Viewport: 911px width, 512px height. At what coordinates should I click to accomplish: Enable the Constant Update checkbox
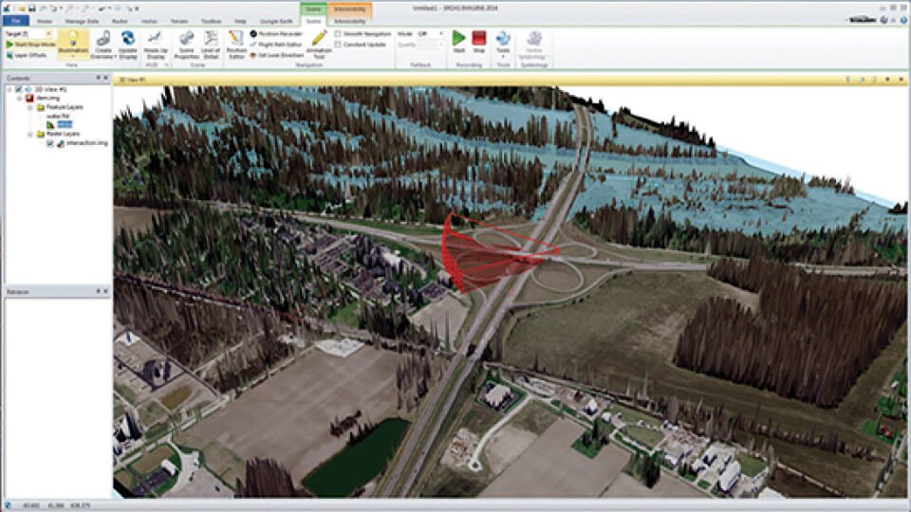pyautogui.click(x=338, y=45)
